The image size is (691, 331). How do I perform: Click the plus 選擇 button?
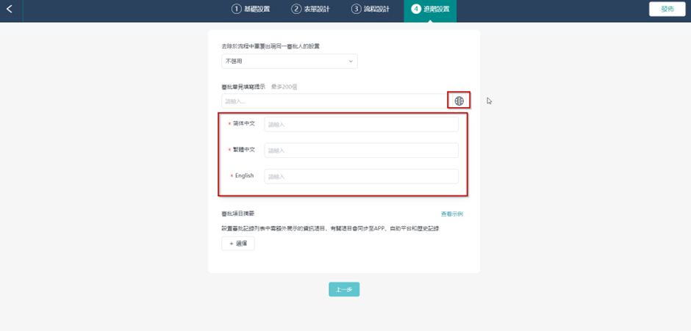238,244
